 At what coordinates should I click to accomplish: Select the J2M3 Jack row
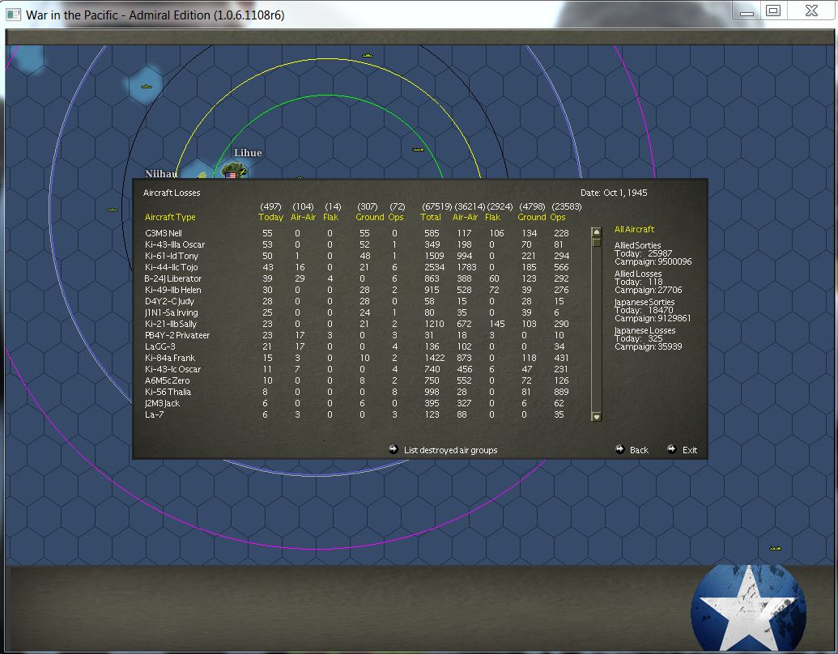coord(357,403)
